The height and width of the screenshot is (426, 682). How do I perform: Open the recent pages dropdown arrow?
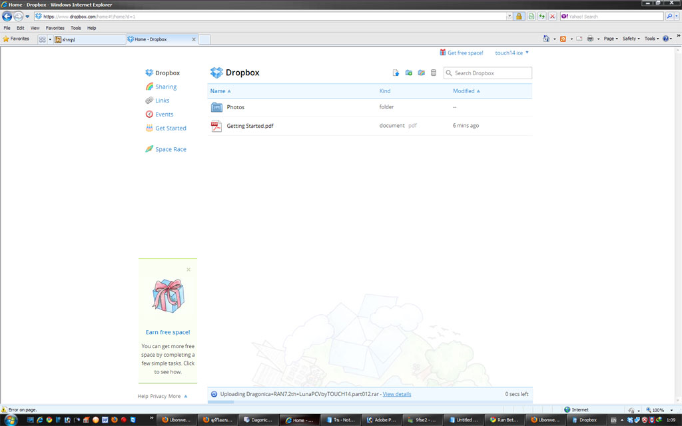[x=27, y=17]
